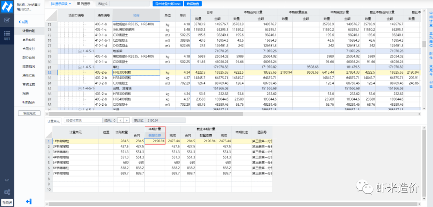Screen dimensions: 433x207
Task: Click the 审批完成 button
Action: pyautogui.click(x=29, y=113)
